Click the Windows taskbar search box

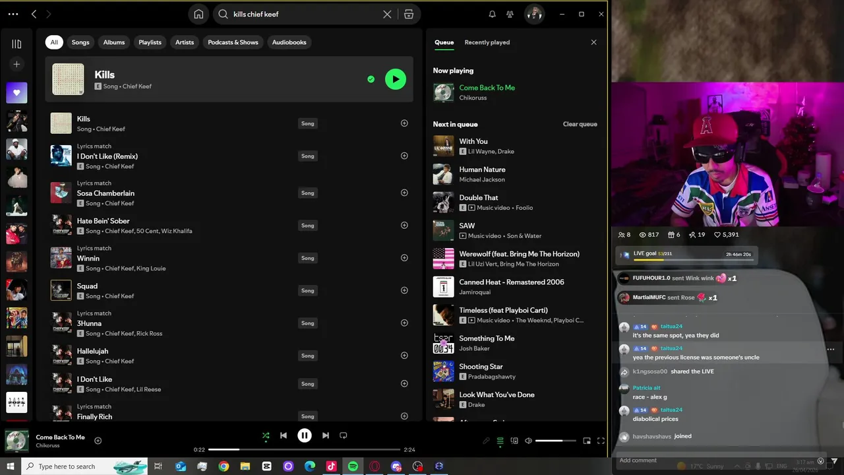pos(86,466)
